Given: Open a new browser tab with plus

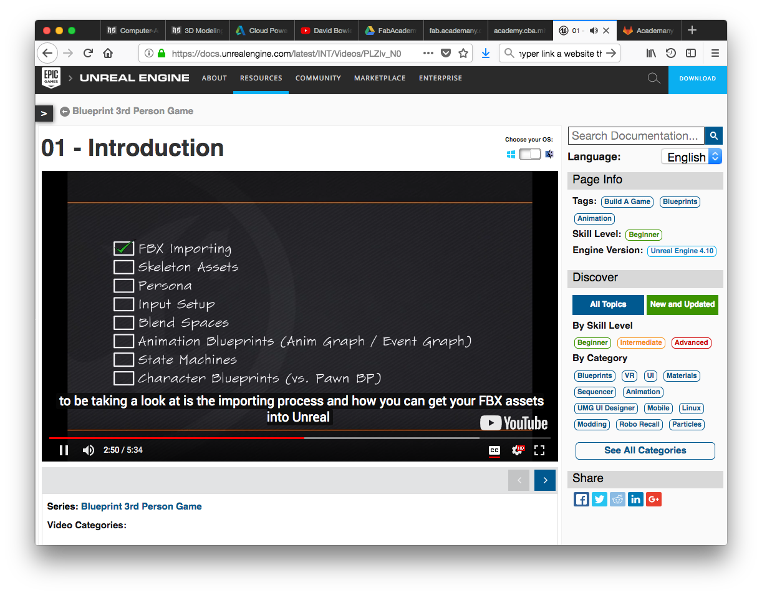Looking at the screenshot, I should 692,30.
